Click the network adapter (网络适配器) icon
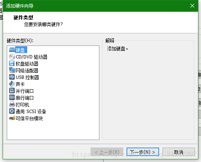This screenshot has width=201, height=162. coord(12,70)
